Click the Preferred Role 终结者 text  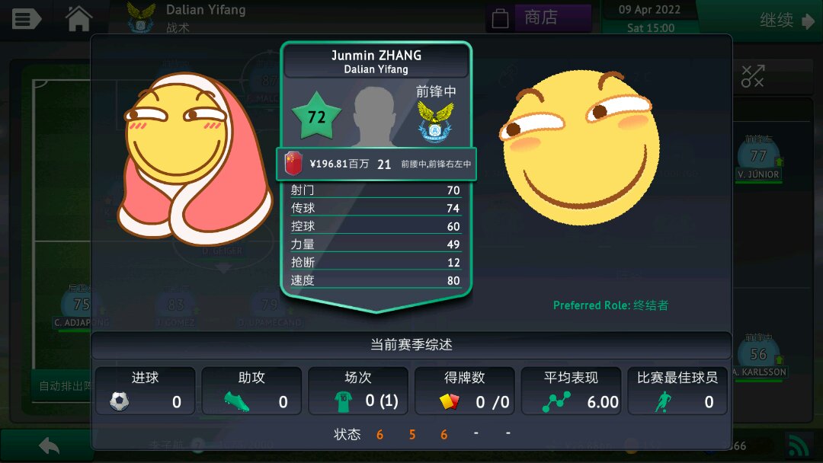pyautogui.click(x=610, y=305)
